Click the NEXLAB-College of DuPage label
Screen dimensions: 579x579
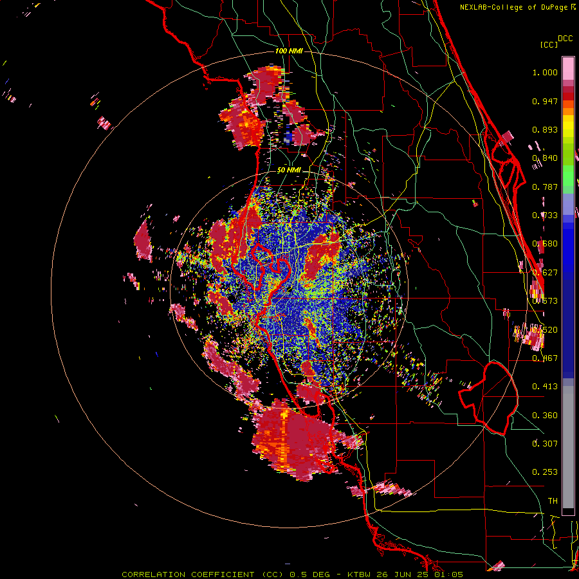tap(513, 7)
